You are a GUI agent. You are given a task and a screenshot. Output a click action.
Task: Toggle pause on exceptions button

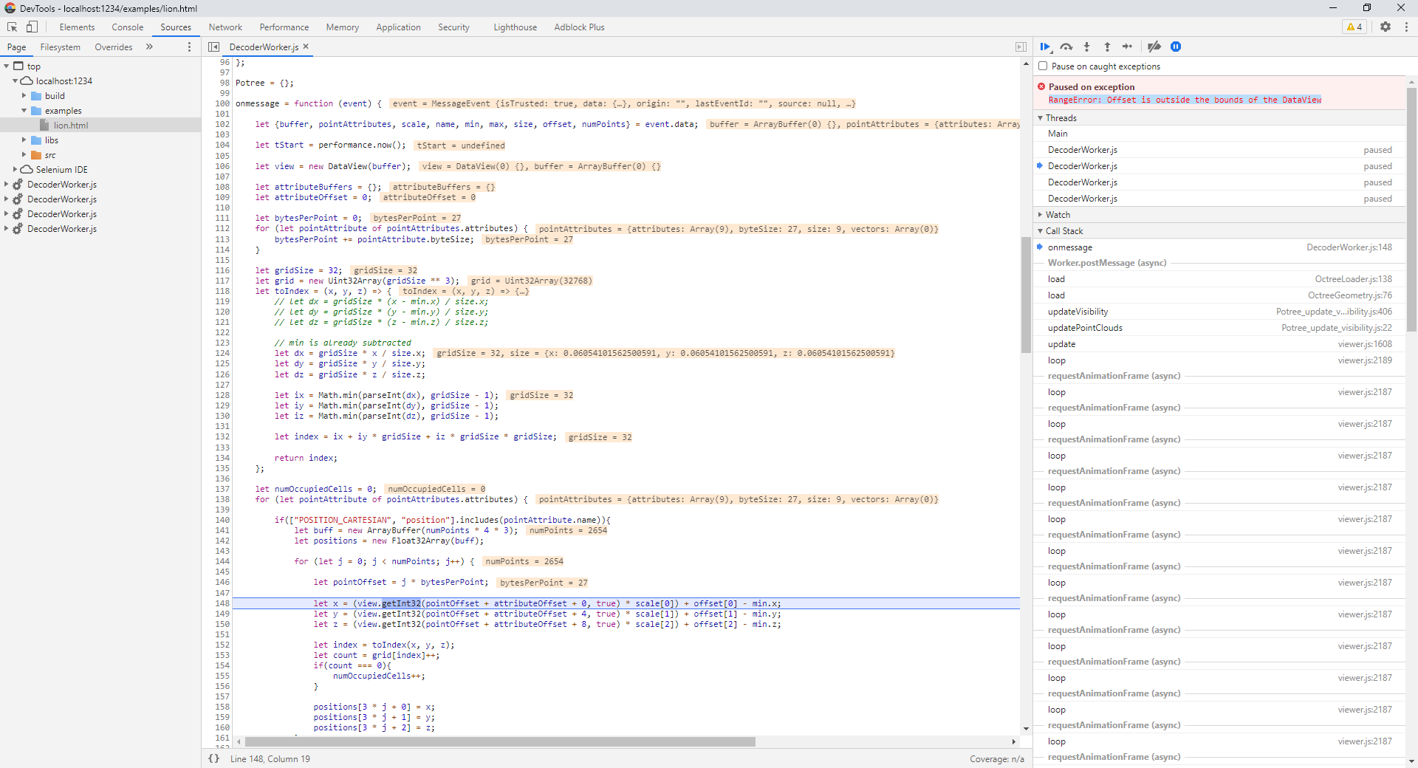1176,47
